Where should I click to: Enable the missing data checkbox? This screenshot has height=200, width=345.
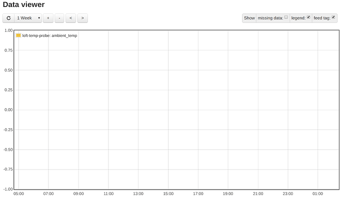[286, 17]
